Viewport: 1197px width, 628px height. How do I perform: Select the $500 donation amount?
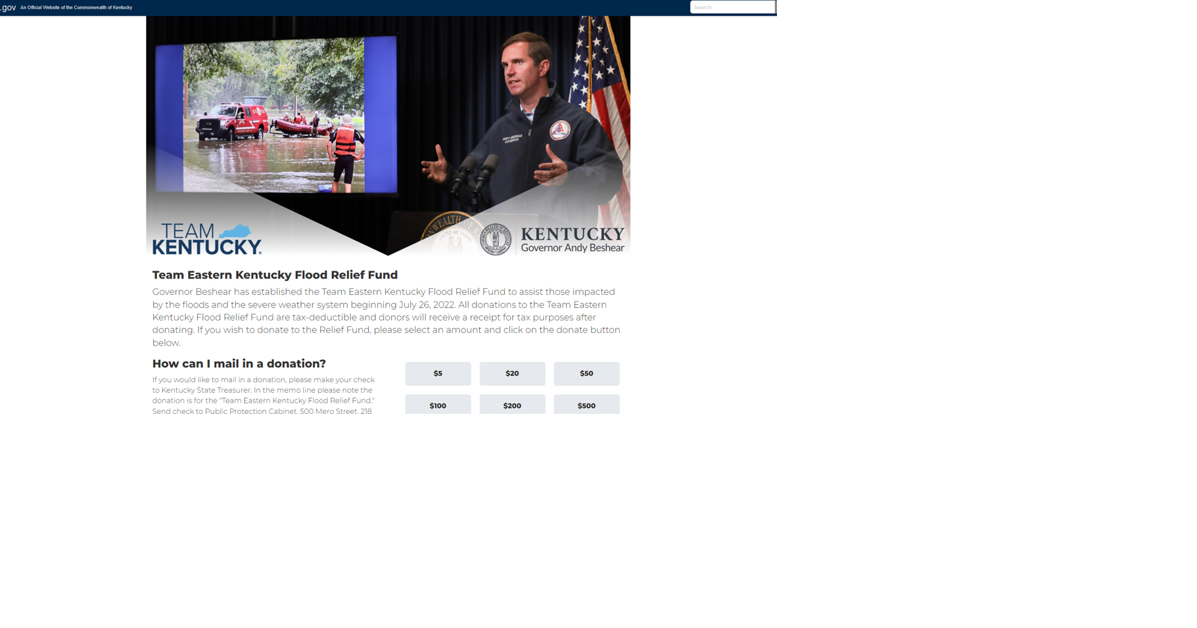586,405
